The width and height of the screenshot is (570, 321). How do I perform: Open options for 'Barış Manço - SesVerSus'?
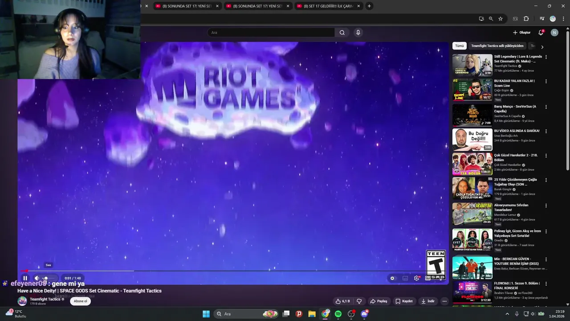(546, 107)
